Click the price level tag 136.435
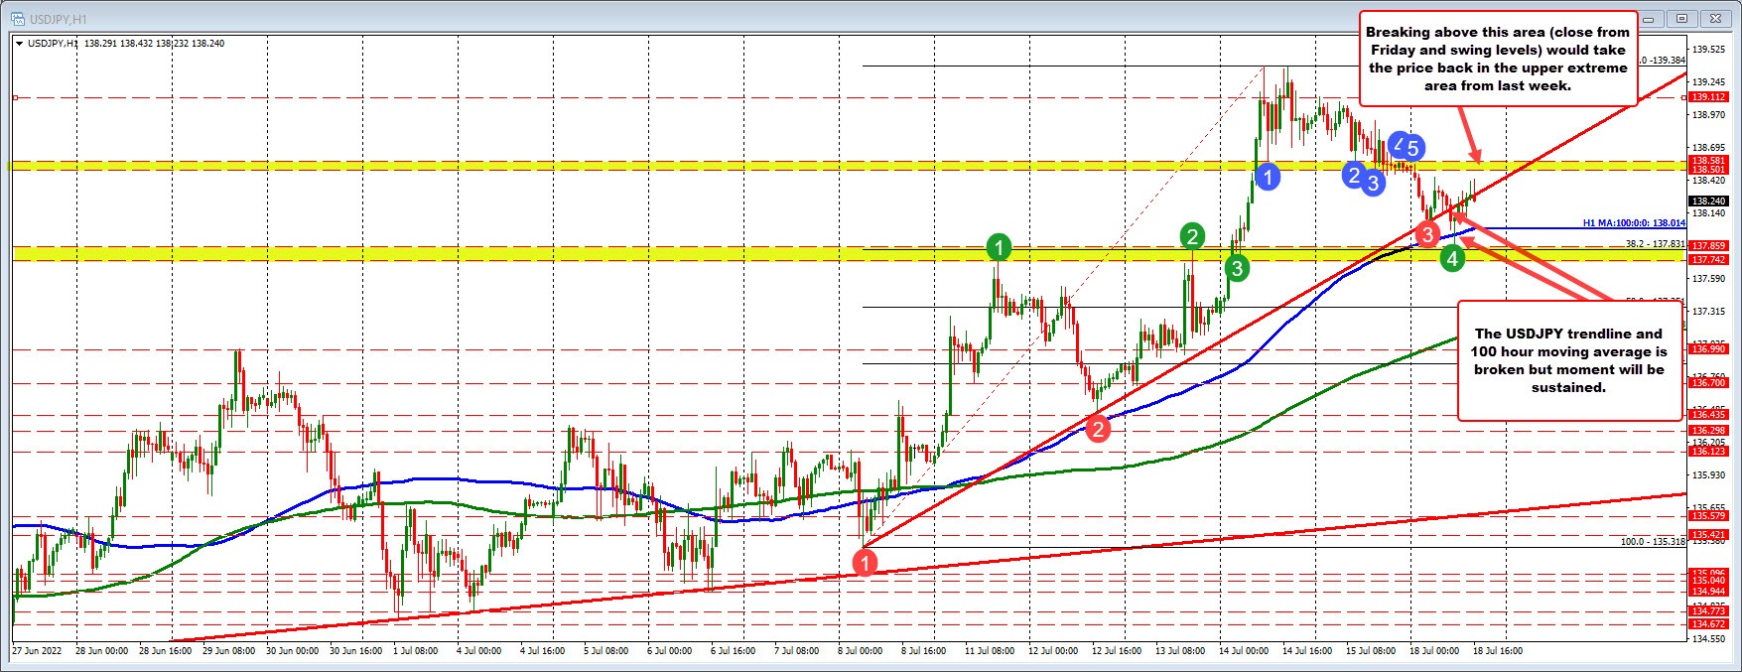Viewport: 1742px width, 672px height. coord(1709,415)
